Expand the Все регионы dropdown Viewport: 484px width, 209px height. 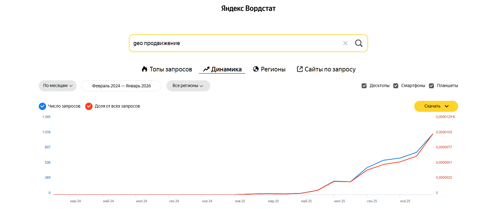(x=188, y=86)
